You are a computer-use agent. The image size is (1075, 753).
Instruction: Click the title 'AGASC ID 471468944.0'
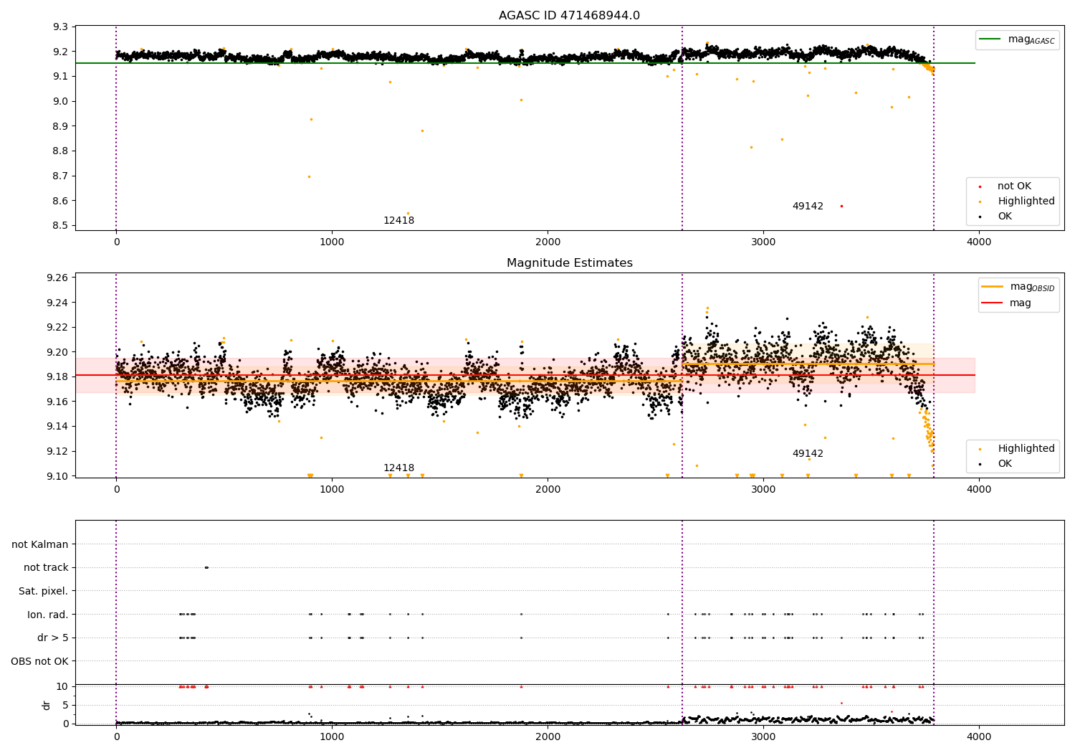(569, 16)
